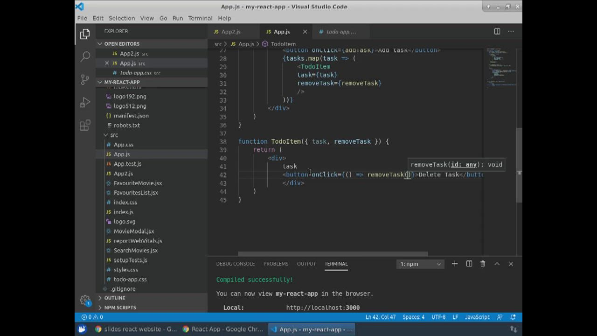This screenshot has width=597, height=336.
Task: Open the terminal selector dropdown '1: npm'
Action: tap(420, 264)
